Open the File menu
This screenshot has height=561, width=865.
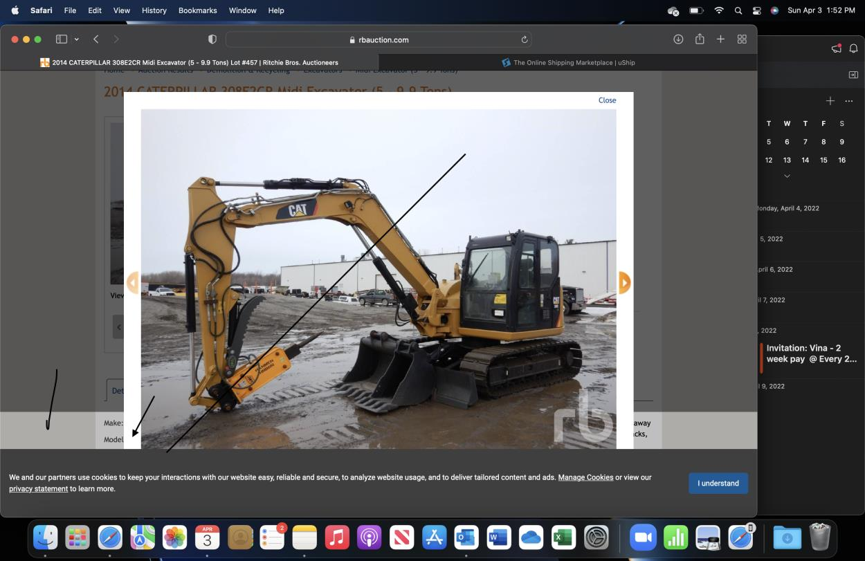tap(70, 10)
